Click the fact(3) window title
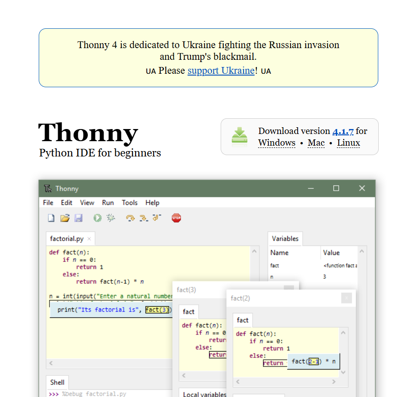The height and width of the screenshot is (397, 408). (x=186, y=290)
